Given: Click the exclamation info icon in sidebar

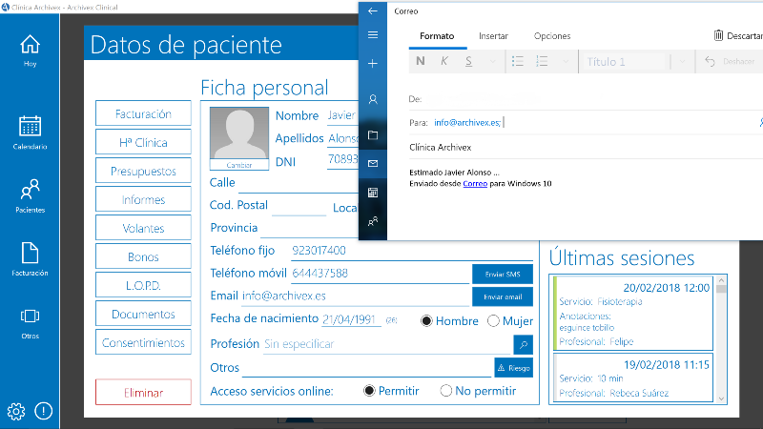Looking at the screenshot, I should click(43, 411).
